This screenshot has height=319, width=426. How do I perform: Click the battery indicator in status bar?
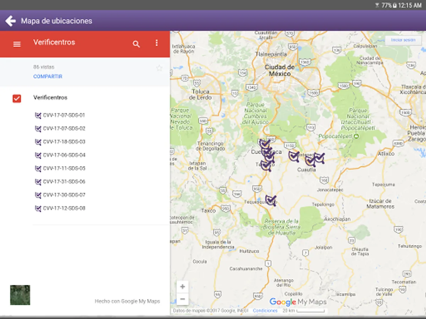click(x=394, y=5)
